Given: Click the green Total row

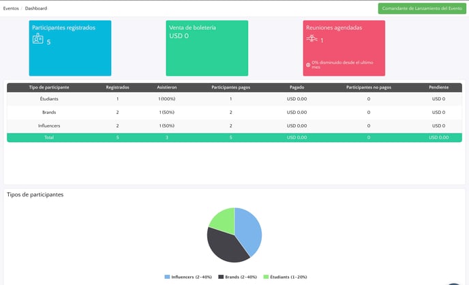Looking at the screenshot, I should pyautogui.click(x=234, y=138).
